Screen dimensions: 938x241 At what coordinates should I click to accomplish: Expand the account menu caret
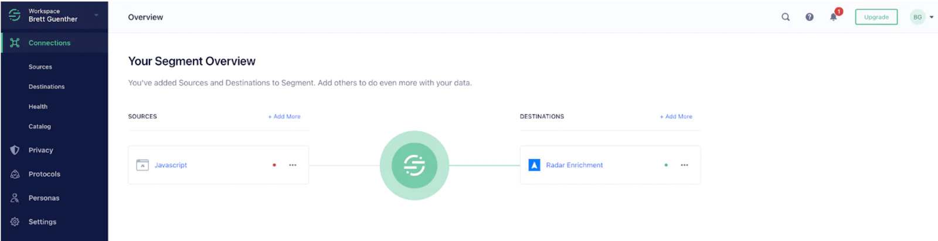coord(932,17)
